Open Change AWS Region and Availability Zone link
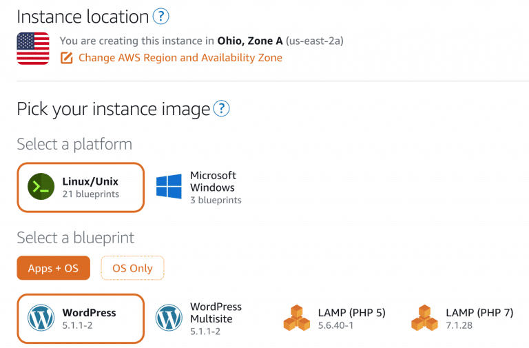Image resolution: width=529 pixels, height=348 pixels. (180, 58)
